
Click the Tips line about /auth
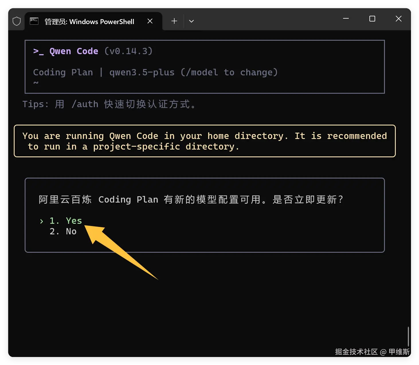pos(109,104)
